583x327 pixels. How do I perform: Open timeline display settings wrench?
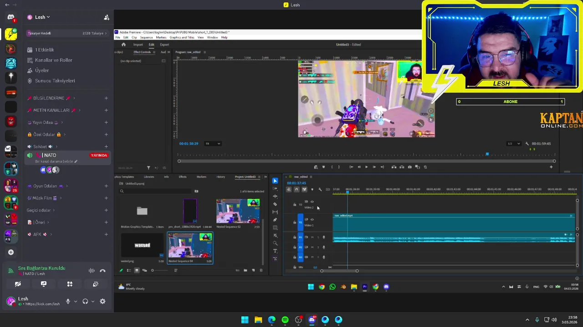click(320, 189)
